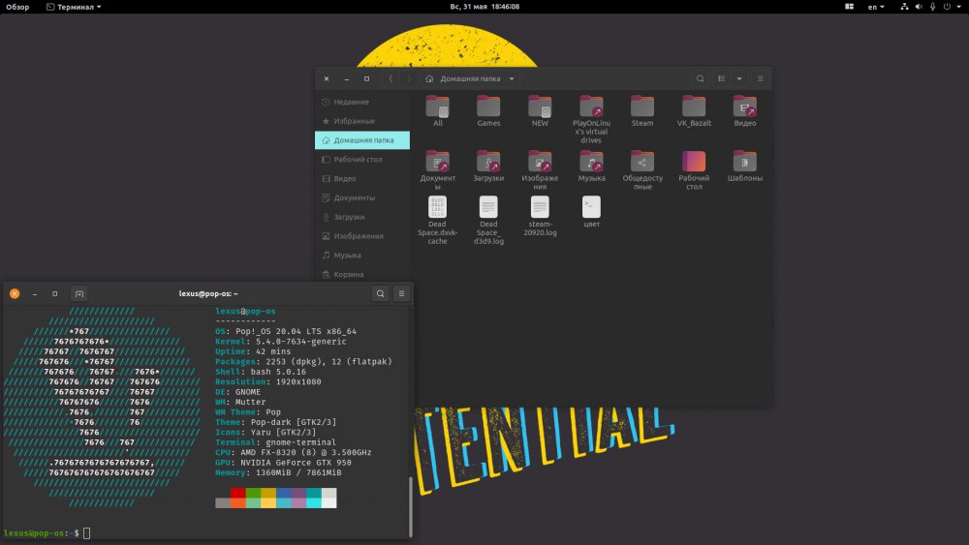Image resolution: width=969 pixels, height=545 pixels.
Task: Open the All folder
Action: click(x=438, y=111)
